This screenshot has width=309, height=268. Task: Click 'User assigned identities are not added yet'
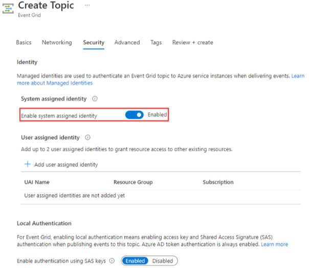(75, 196)
